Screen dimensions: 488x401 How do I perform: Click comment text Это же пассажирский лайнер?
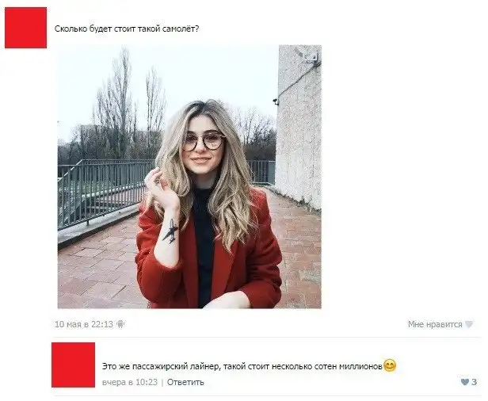click(161, 366)
